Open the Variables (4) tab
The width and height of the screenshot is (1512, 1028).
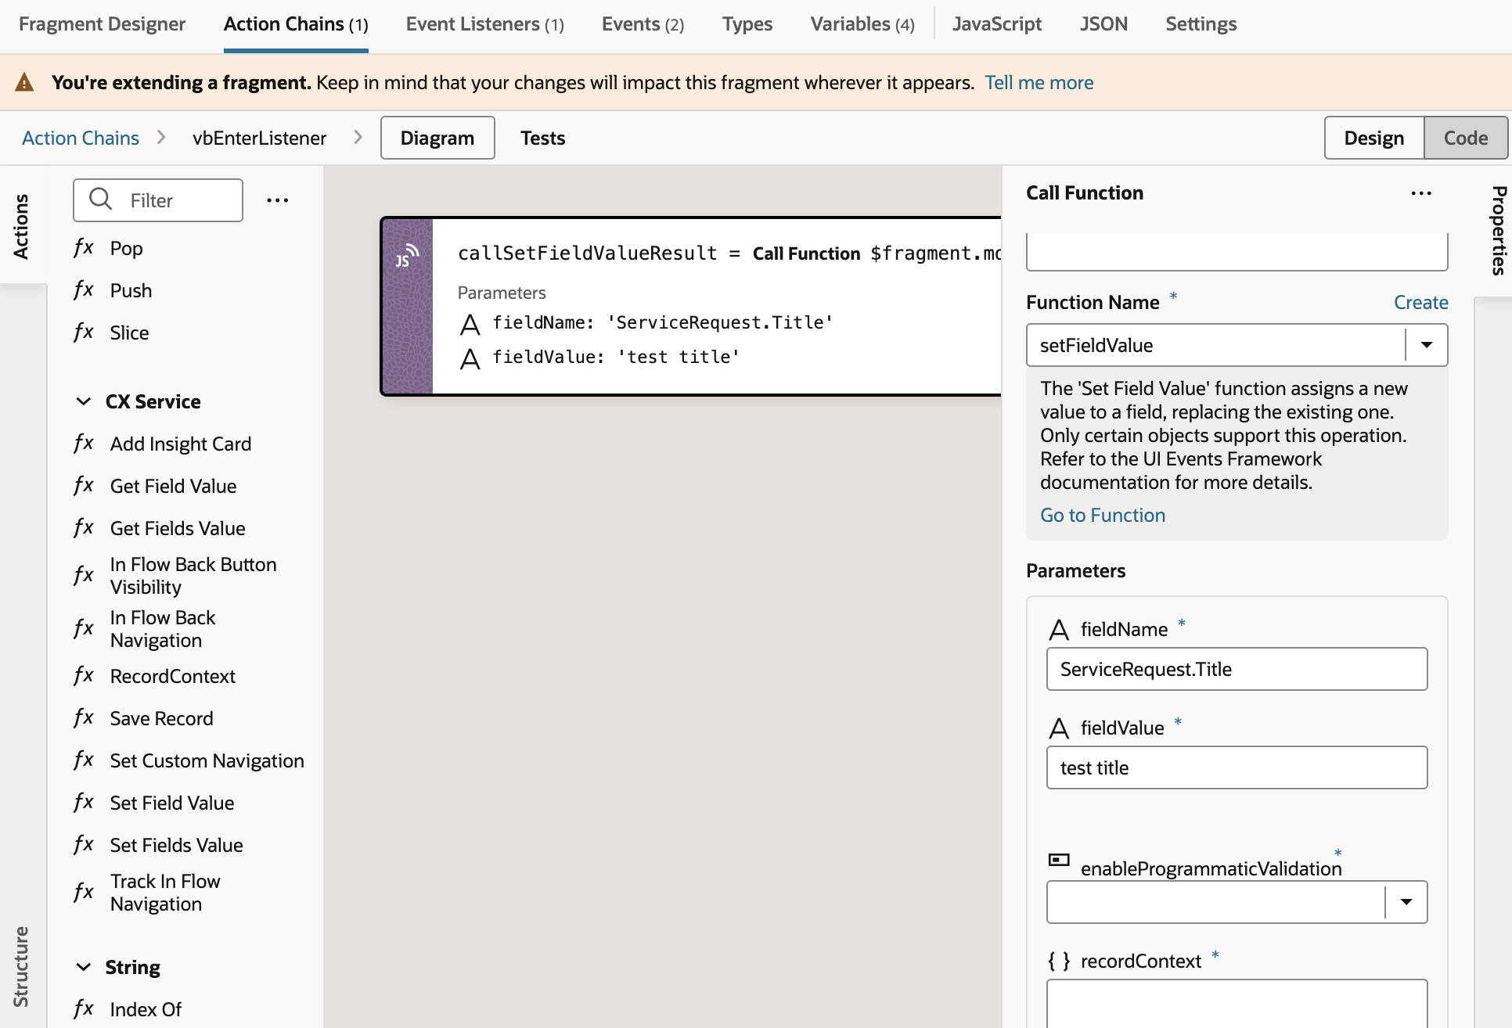click(x=862, y=24)
